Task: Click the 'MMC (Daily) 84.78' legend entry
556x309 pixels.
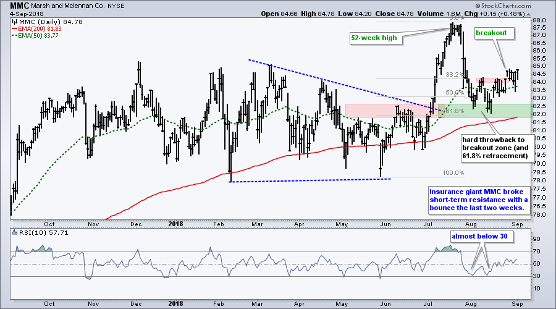Action: pos(51,22)
